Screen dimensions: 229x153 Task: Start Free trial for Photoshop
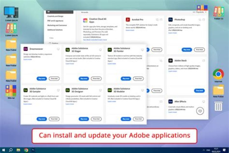click(x=199, y=49)
